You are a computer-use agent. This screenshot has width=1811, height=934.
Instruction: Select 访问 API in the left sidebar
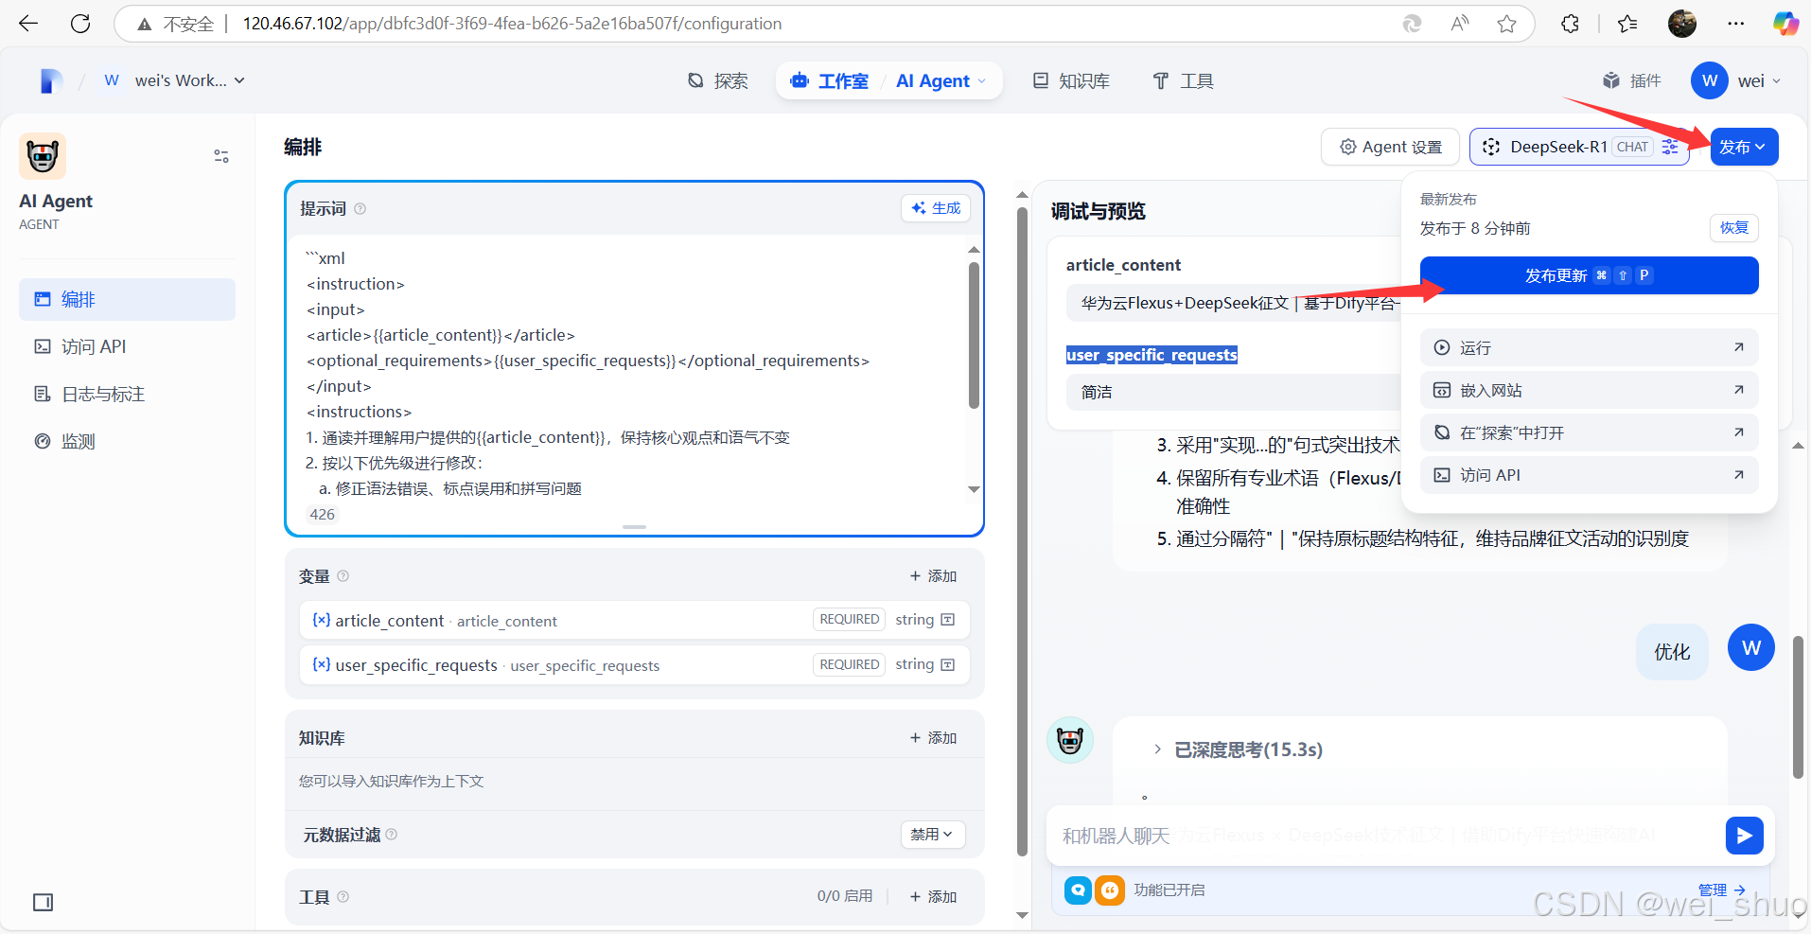pos(127,346)
